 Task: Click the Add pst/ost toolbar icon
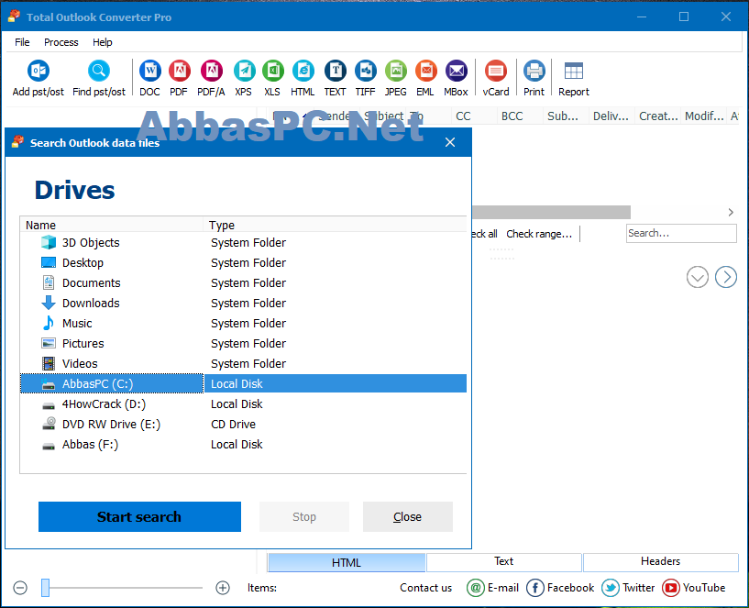(x=39, y=78)
